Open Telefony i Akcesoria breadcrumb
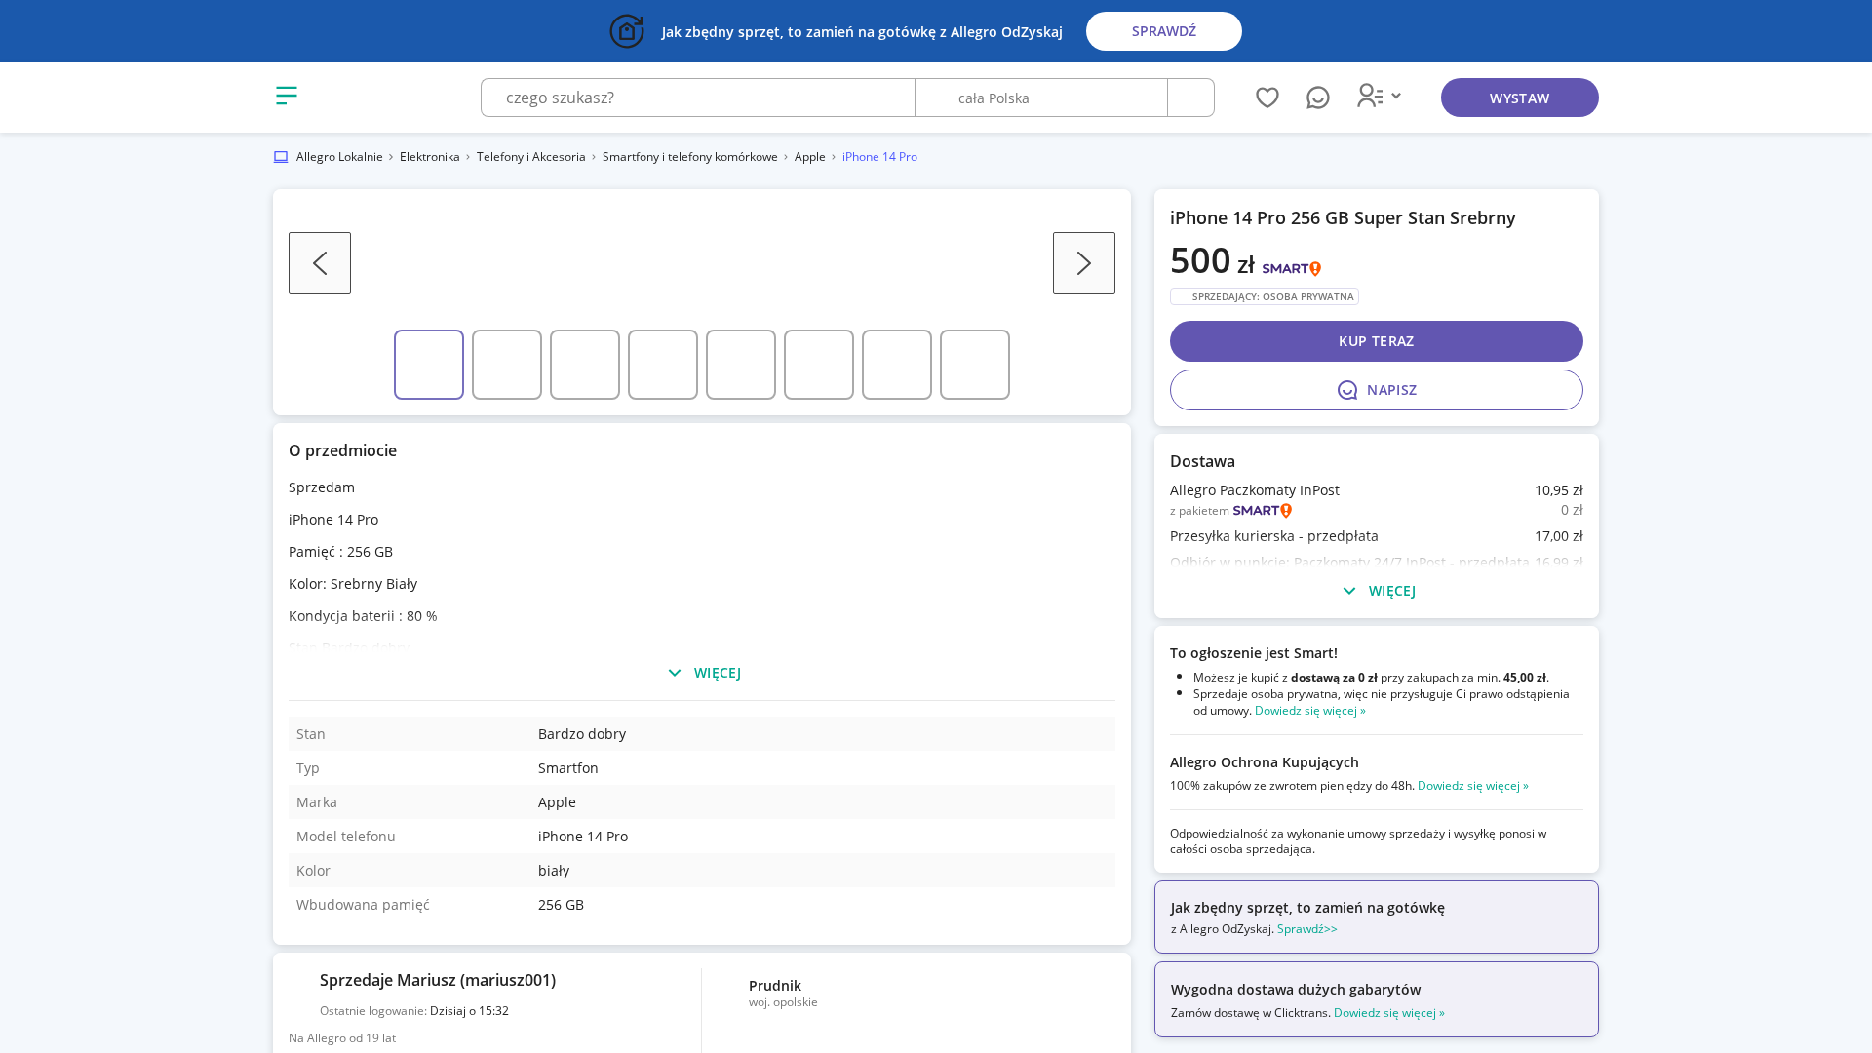The width and height of the screenshot is (1872, 1053). click(x=530, y=157)
